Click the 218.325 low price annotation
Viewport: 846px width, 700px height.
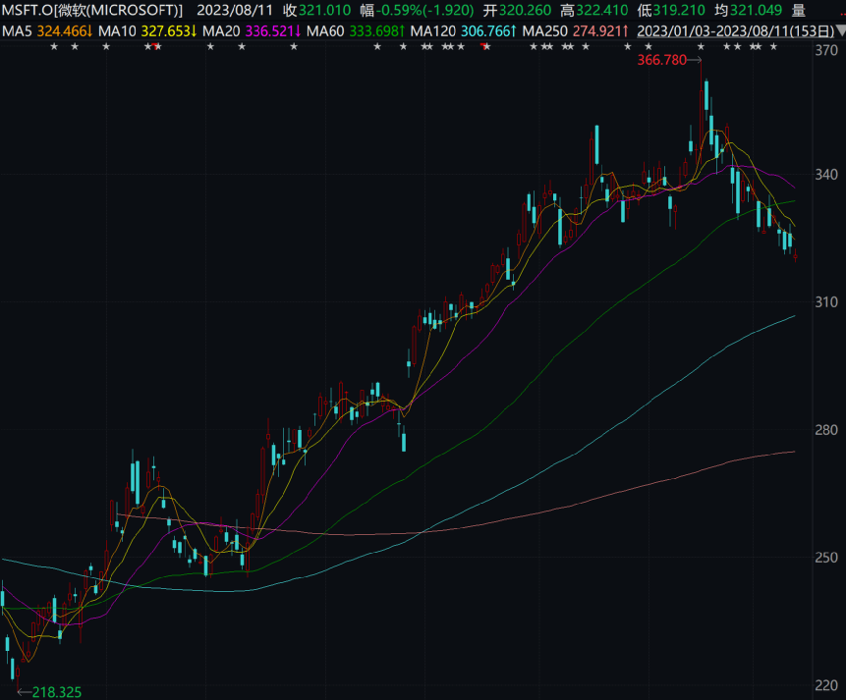coord(56,692)
